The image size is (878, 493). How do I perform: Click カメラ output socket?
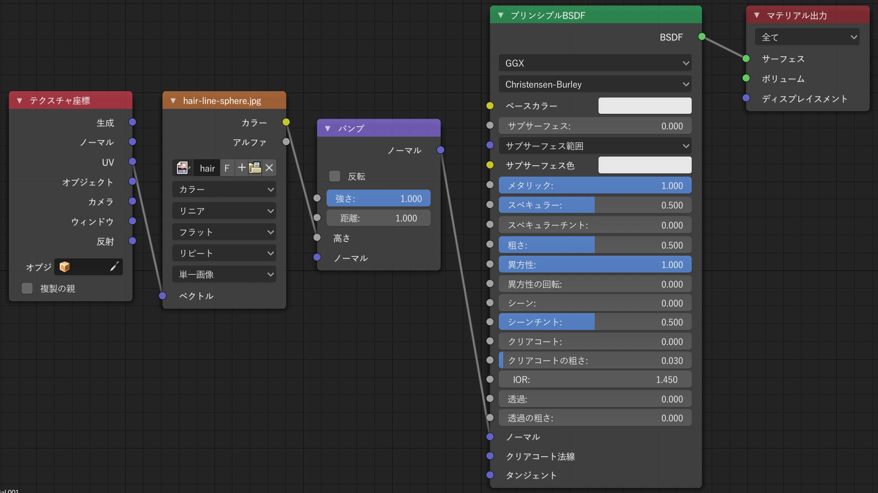(x=132, y=201)
